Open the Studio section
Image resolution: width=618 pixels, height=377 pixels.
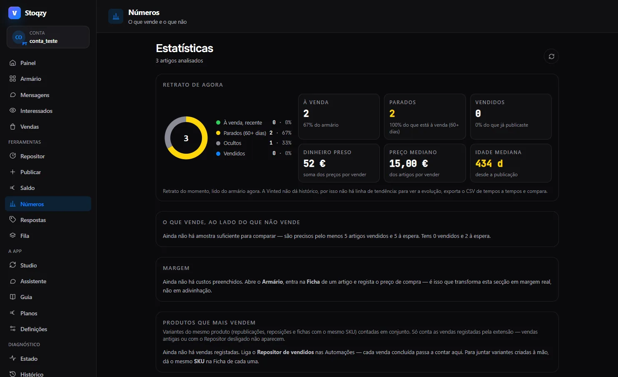(48, 265)
